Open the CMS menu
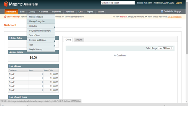The height and width of the screenshot is (125, 188). 81,12
